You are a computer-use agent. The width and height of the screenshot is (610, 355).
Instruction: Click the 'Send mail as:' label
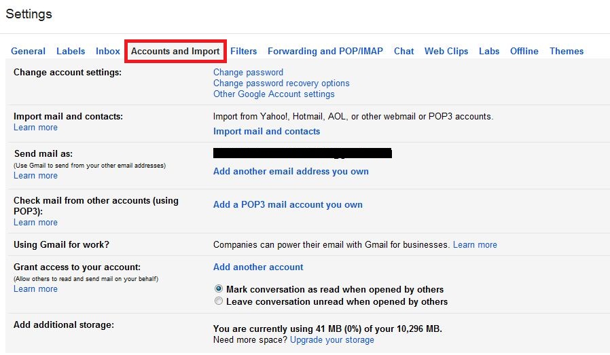(43, 153)
